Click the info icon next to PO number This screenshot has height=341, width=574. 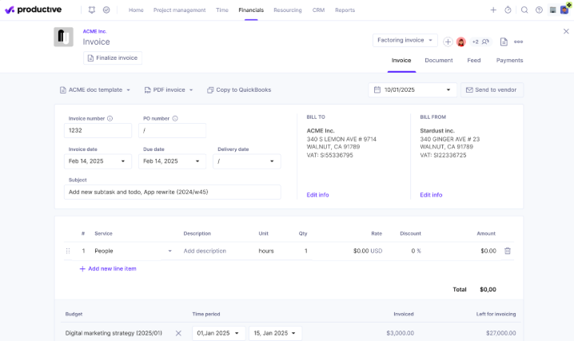click(175, 118)
